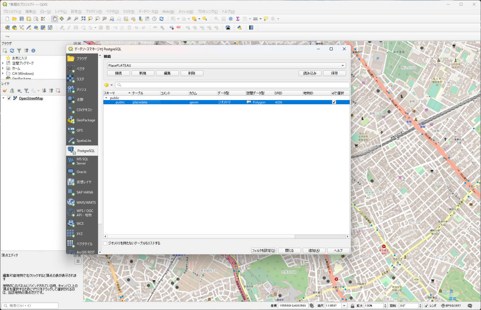The image size is (481, 310).
Task: Click the Zoom Full extent icon
Action: [x=83, y=19]
